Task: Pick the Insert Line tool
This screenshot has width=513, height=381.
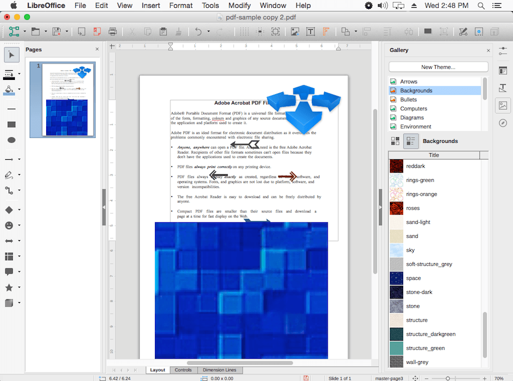Action: point(11,109)
